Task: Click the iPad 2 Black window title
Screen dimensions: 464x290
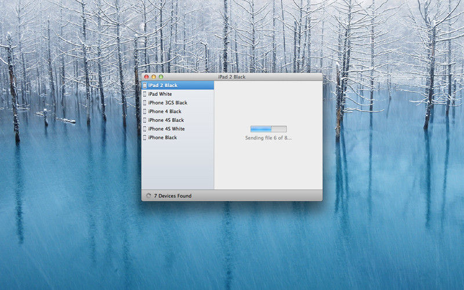Action: (x=232, y=77)
